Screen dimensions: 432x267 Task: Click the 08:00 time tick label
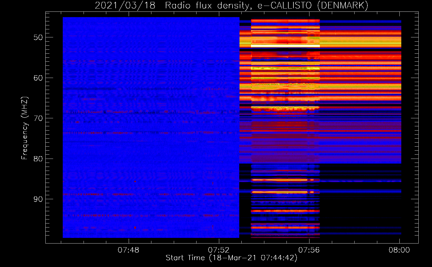click(x=399, y=250)
